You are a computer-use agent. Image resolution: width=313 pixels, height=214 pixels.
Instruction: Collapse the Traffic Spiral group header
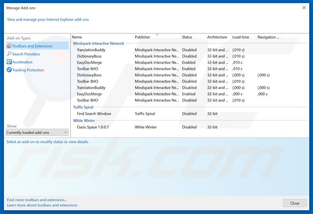(x=83, y=107)
